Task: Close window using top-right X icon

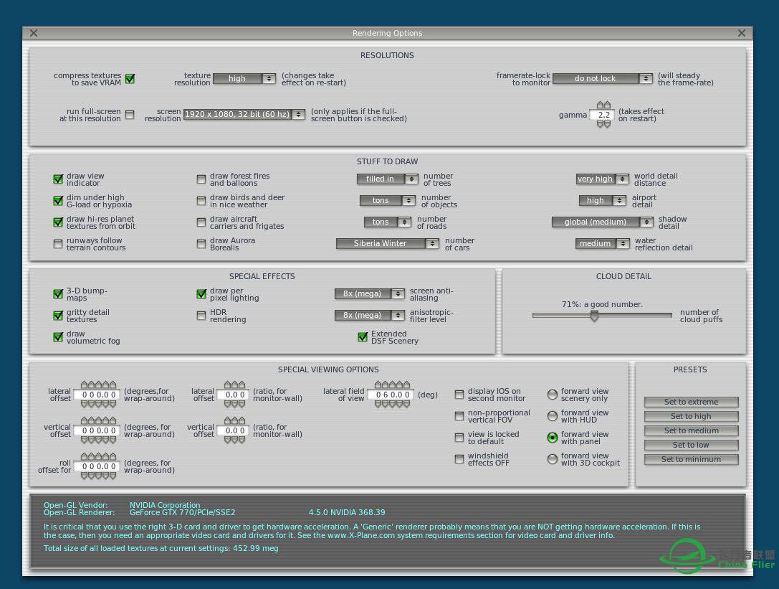Action: [742, 33]
